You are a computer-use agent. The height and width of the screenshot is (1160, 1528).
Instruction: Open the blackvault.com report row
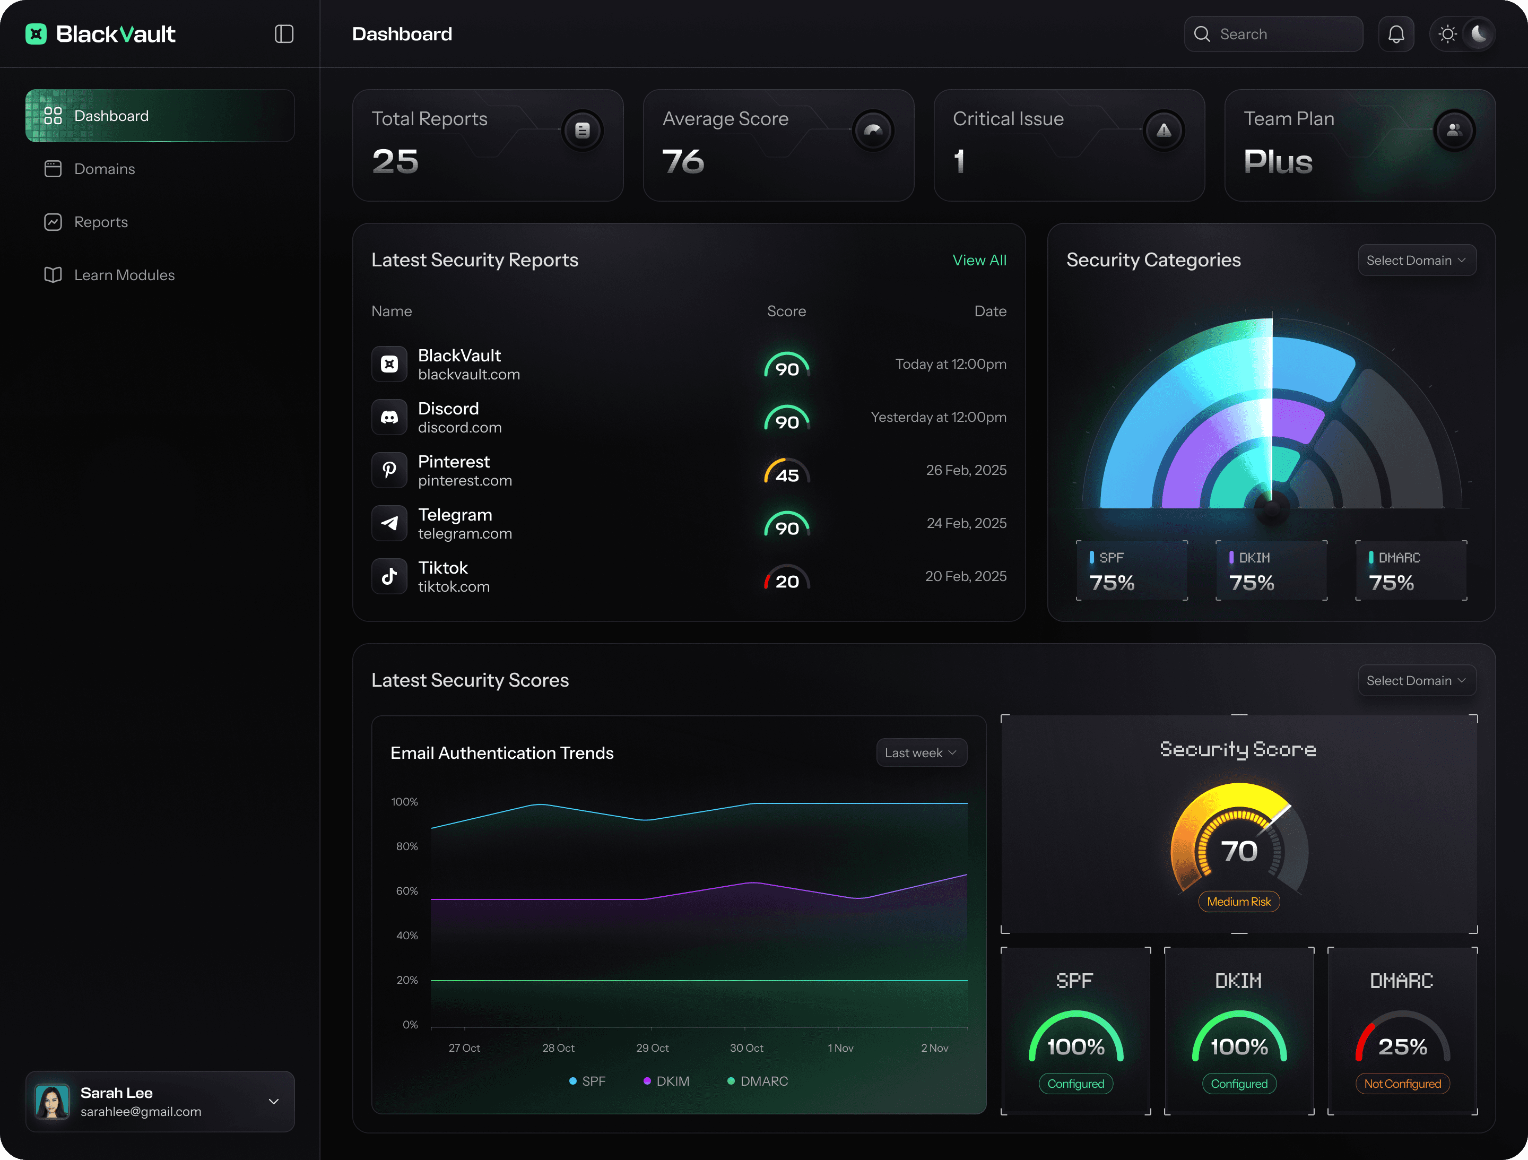tap(689, 364)
